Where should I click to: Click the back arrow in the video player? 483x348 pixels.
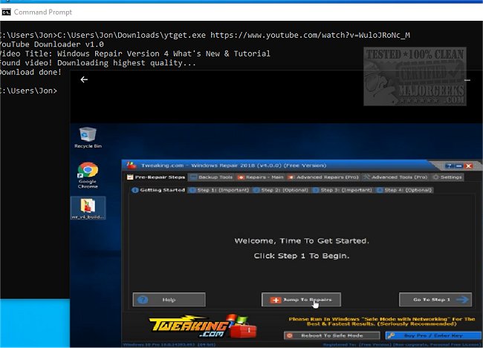(84, 79)
